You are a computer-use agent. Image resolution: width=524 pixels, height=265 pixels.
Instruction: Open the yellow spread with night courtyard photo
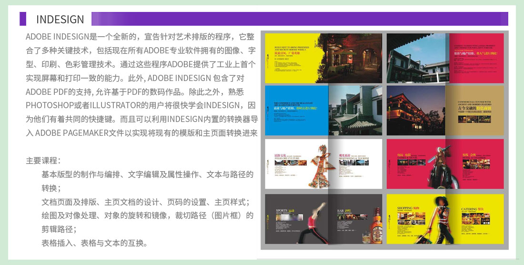pyautogui.click(x=323, y=58)
